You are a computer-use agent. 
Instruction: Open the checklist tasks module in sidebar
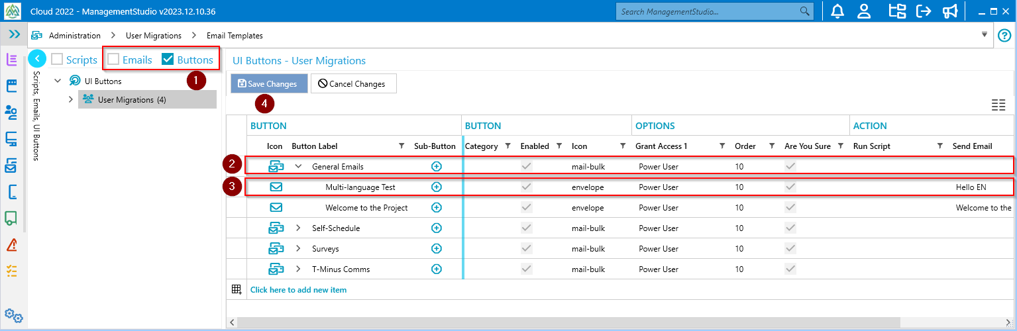(x=11, y=271)
